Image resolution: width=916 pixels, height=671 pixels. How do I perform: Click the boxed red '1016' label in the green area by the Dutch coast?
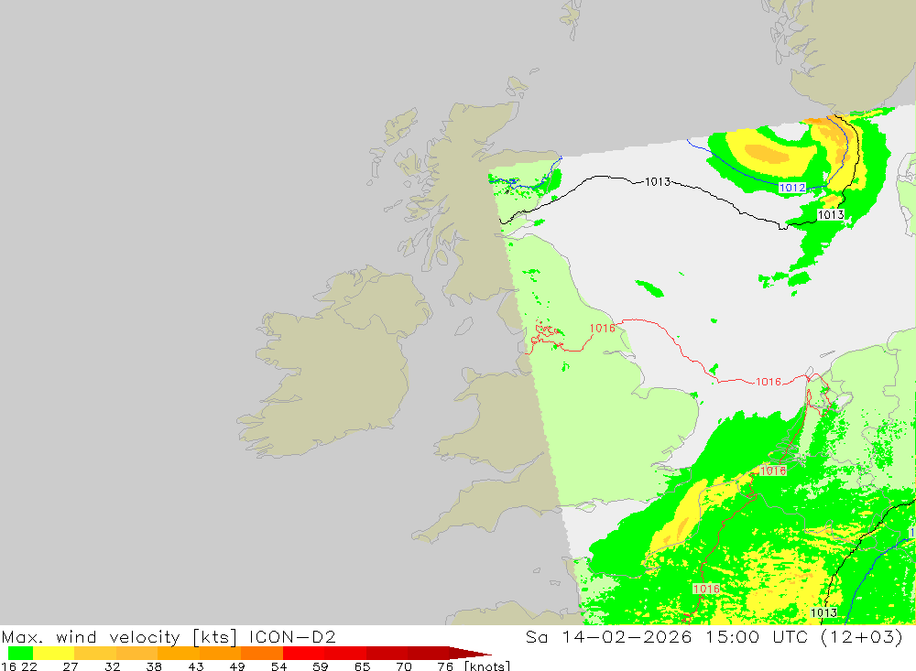tap(773, 471)
